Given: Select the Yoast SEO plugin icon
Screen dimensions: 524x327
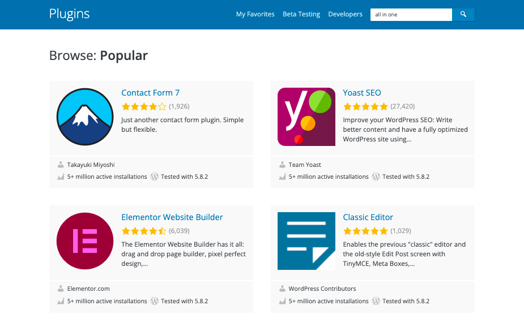Looking at the screenshot, I should click(306, 117).
